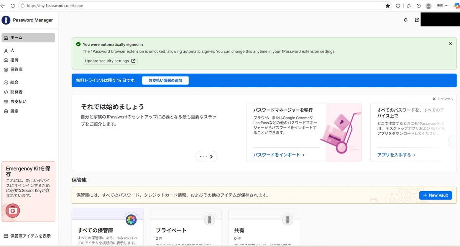The image size is (460, 247).
Task: Click the 共有 vault avatar icon
Action: (287, 220)
